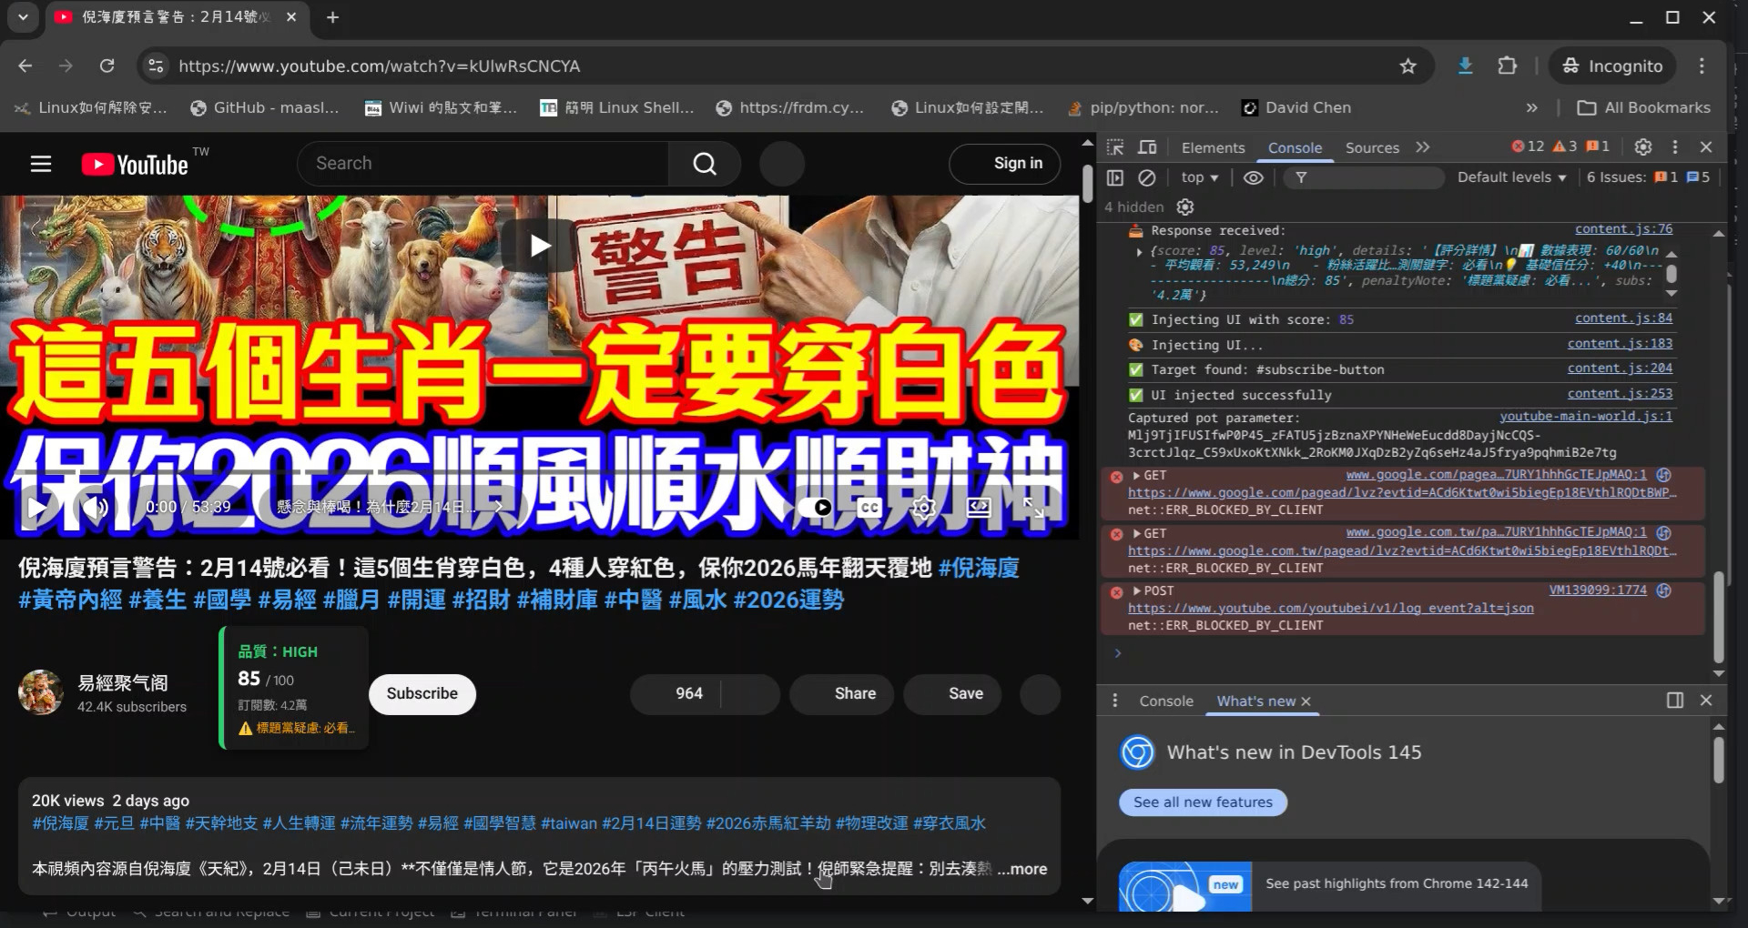Show the console sidebar panel icon

1115,177
